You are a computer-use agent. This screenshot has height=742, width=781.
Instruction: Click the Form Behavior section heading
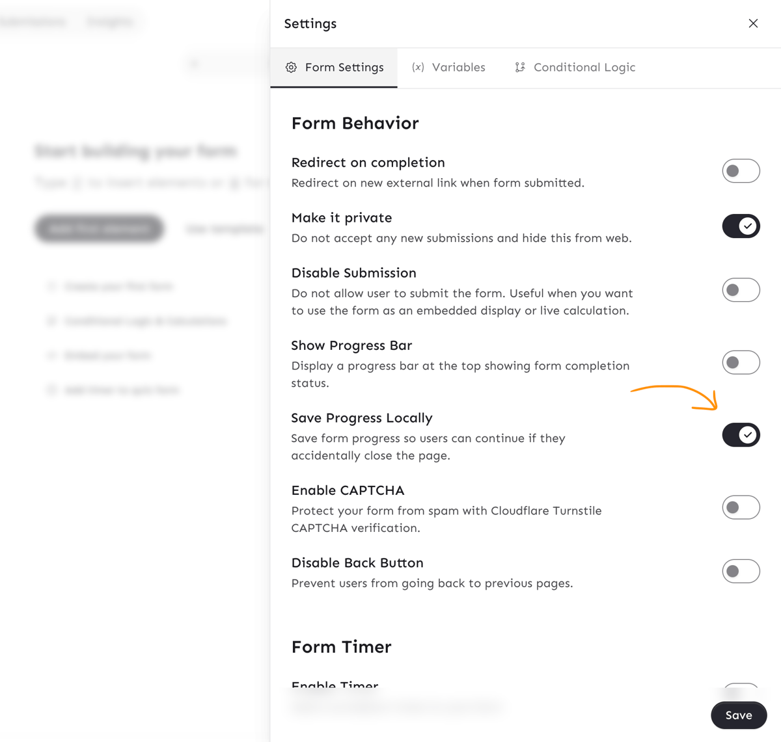coord(355,124)
